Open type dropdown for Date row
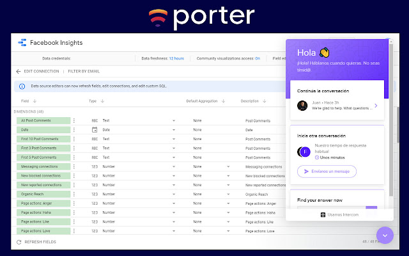409x256 pixels. (x=174, y=130)
